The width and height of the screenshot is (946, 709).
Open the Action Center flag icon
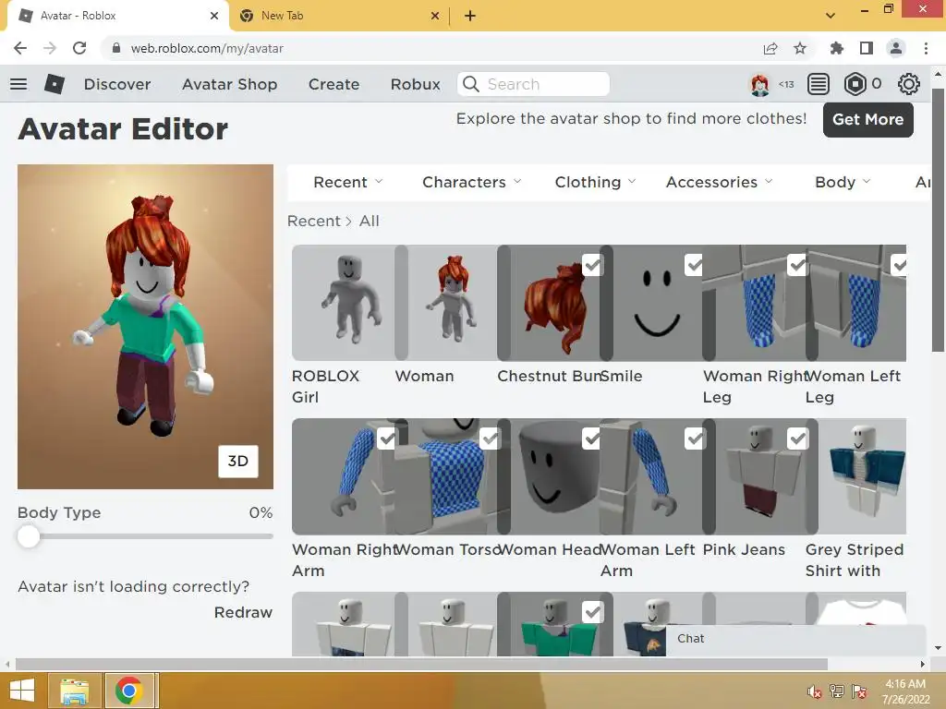tap(858, 691)
